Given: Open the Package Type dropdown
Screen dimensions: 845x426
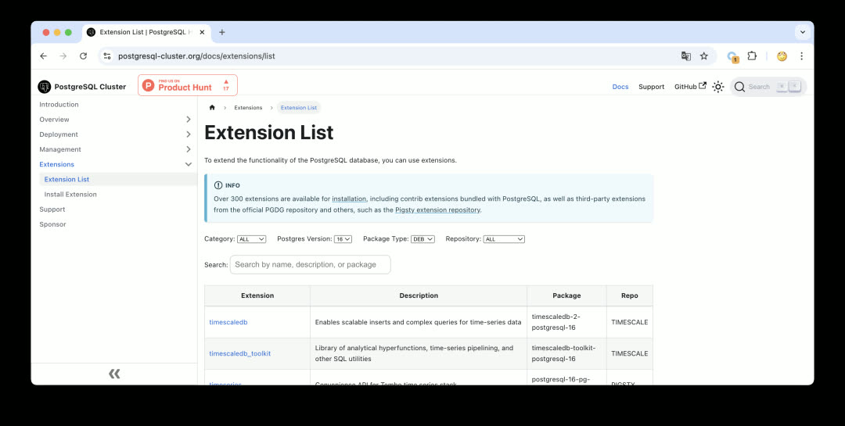Looking at the screenshot, I should 422,239.
